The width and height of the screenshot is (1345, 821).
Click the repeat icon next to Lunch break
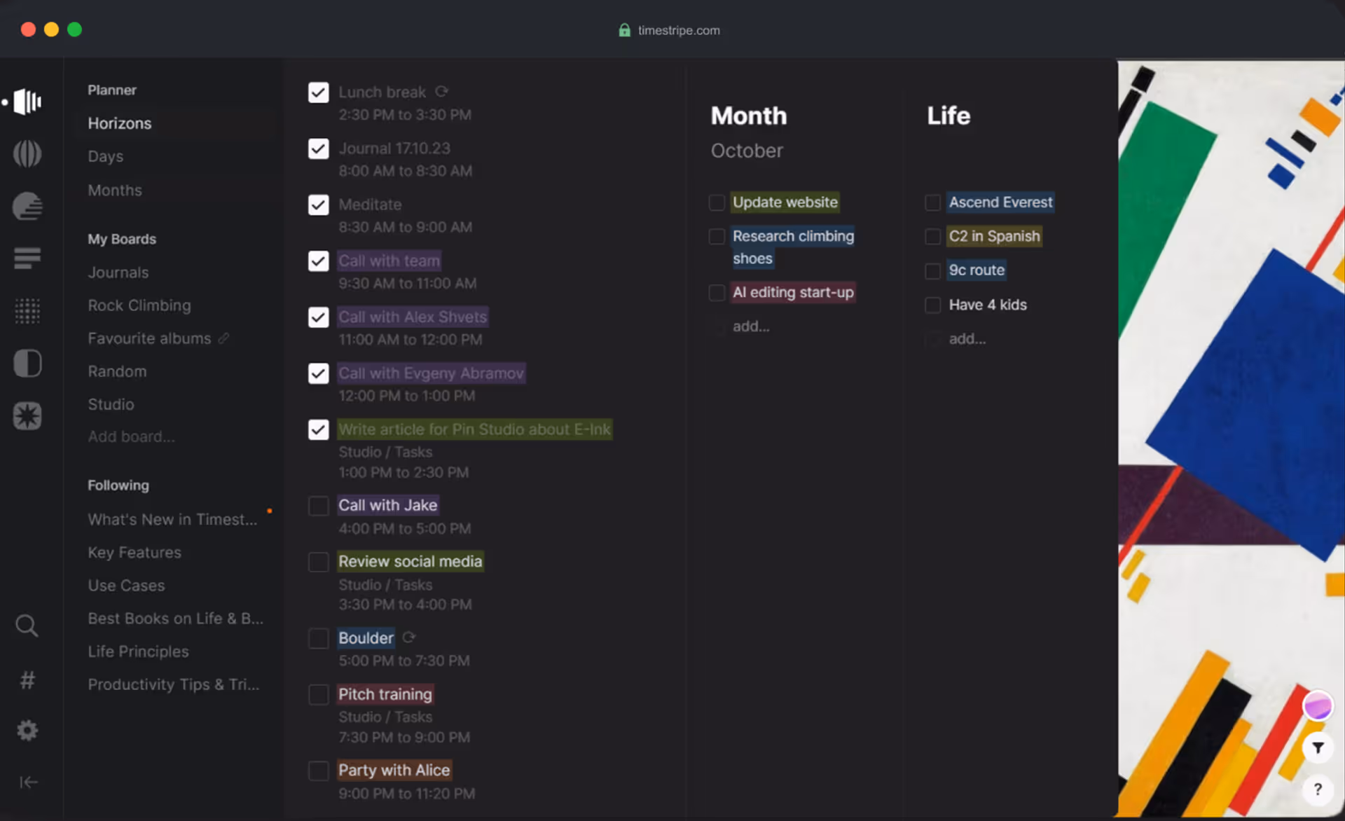pos(441,91)
